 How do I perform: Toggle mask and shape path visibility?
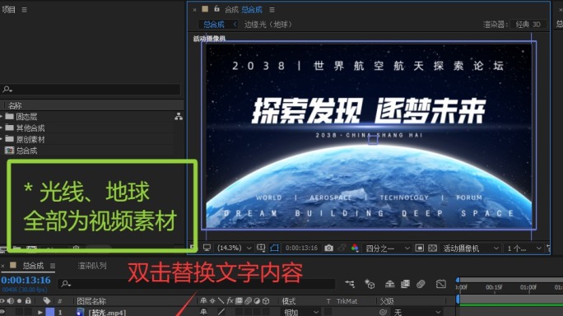pyautogui.click(x=274, y=248)
